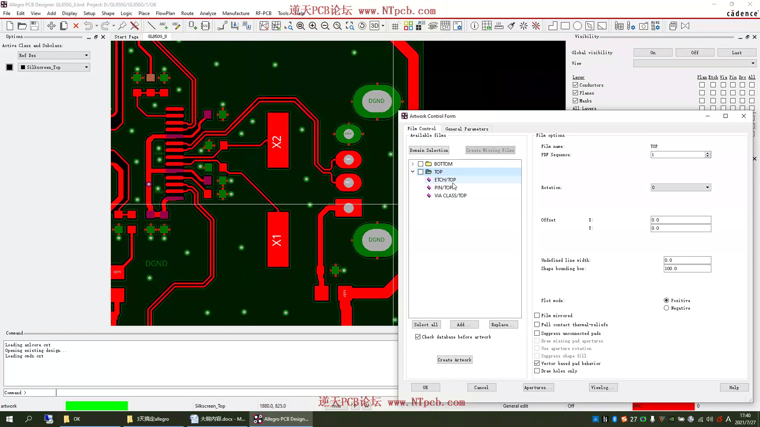Toggle the grid display icon
The height and width of the screenshot is (427, 760).
tap(395, 26)
